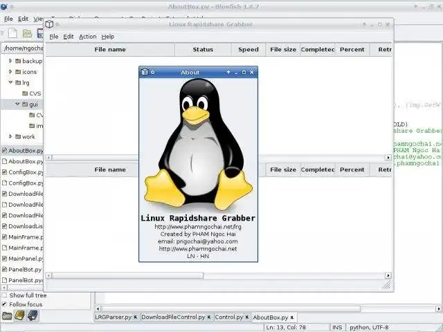Click the work folder icon in tree
443x332 pixels.
(x=18, y=137)
